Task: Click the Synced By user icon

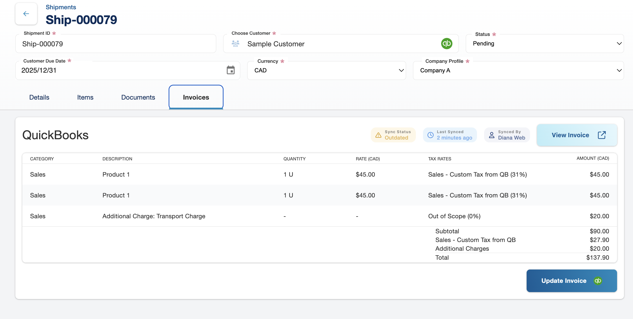Action: pos(492,135)
